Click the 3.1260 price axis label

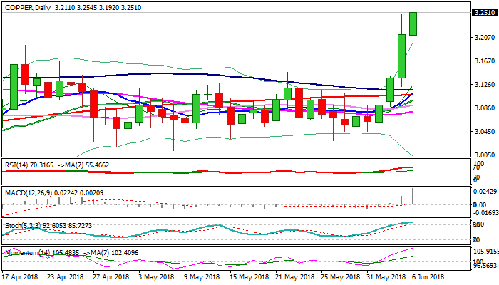point(484,85)
